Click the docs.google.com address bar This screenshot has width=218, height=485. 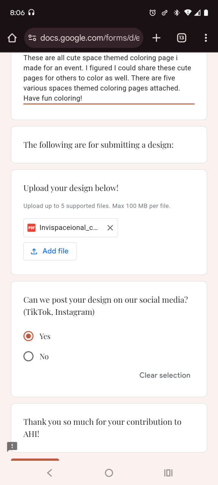point(84,38)
